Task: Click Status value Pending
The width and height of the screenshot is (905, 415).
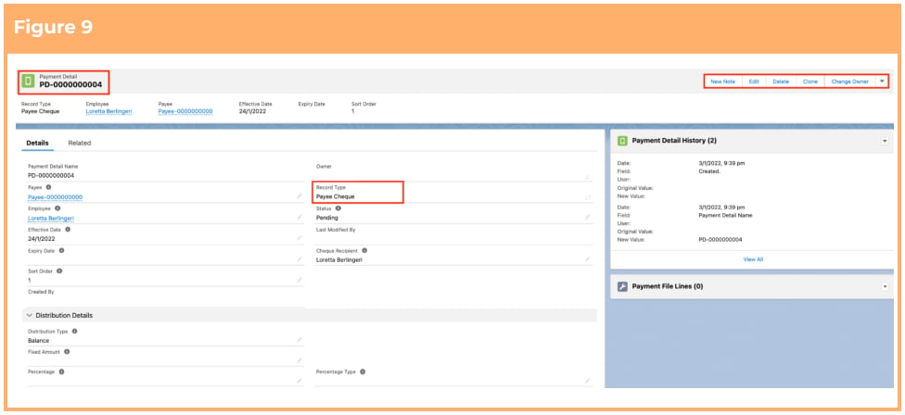Action: tap(327, 218)
